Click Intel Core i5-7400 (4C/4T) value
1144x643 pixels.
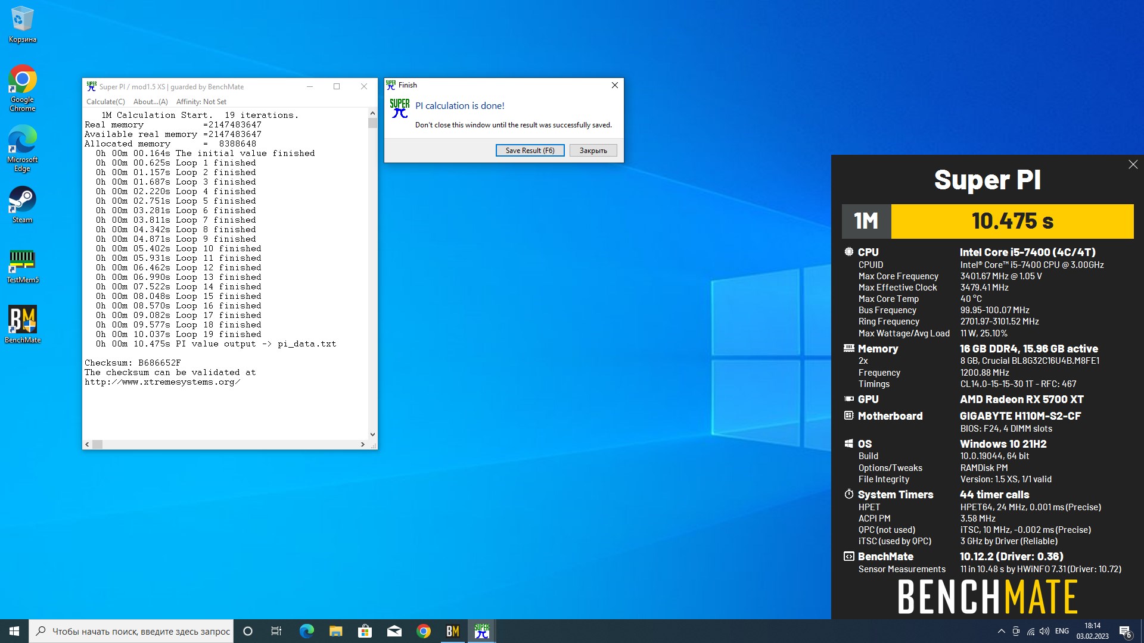[1027, 252]
